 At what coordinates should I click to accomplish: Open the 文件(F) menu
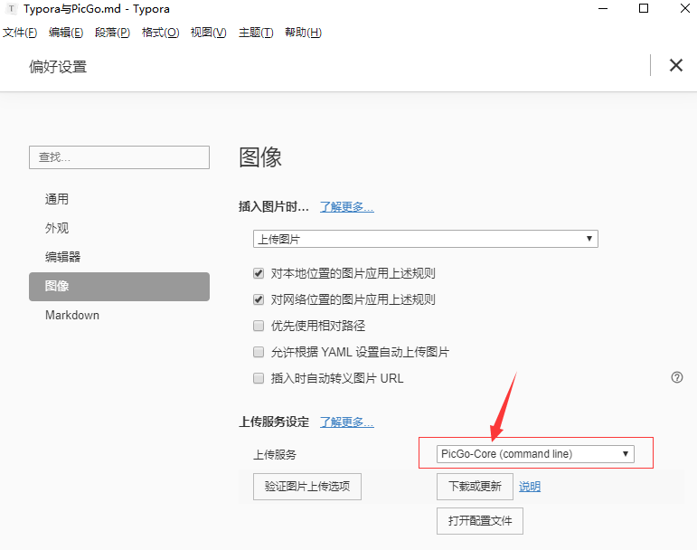point(20,33)
